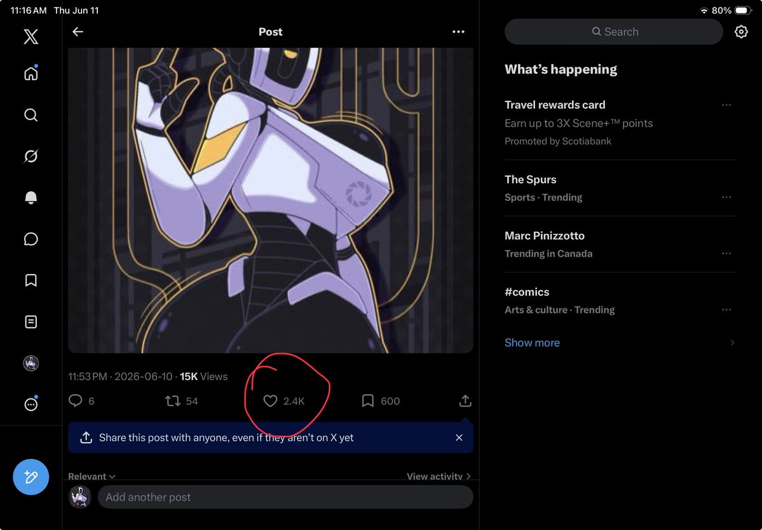Viewport: 762px width, 530px height.
Task: Show more trending topics
Action: (x=532, y=343)
